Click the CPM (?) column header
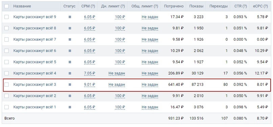Screen dimensions: 273x127 tap(88, 6)
